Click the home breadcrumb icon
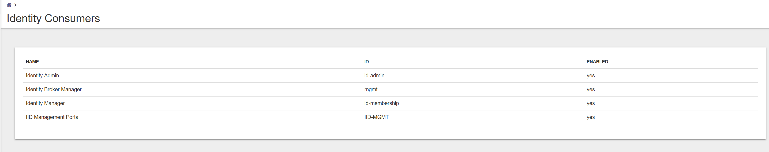Image resolution: width=769 pixels, height=152 pixels. [9, 5]
